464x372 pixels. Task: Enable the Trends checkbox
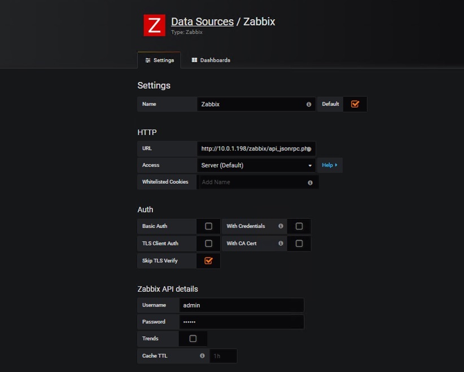tap(193, 339)
